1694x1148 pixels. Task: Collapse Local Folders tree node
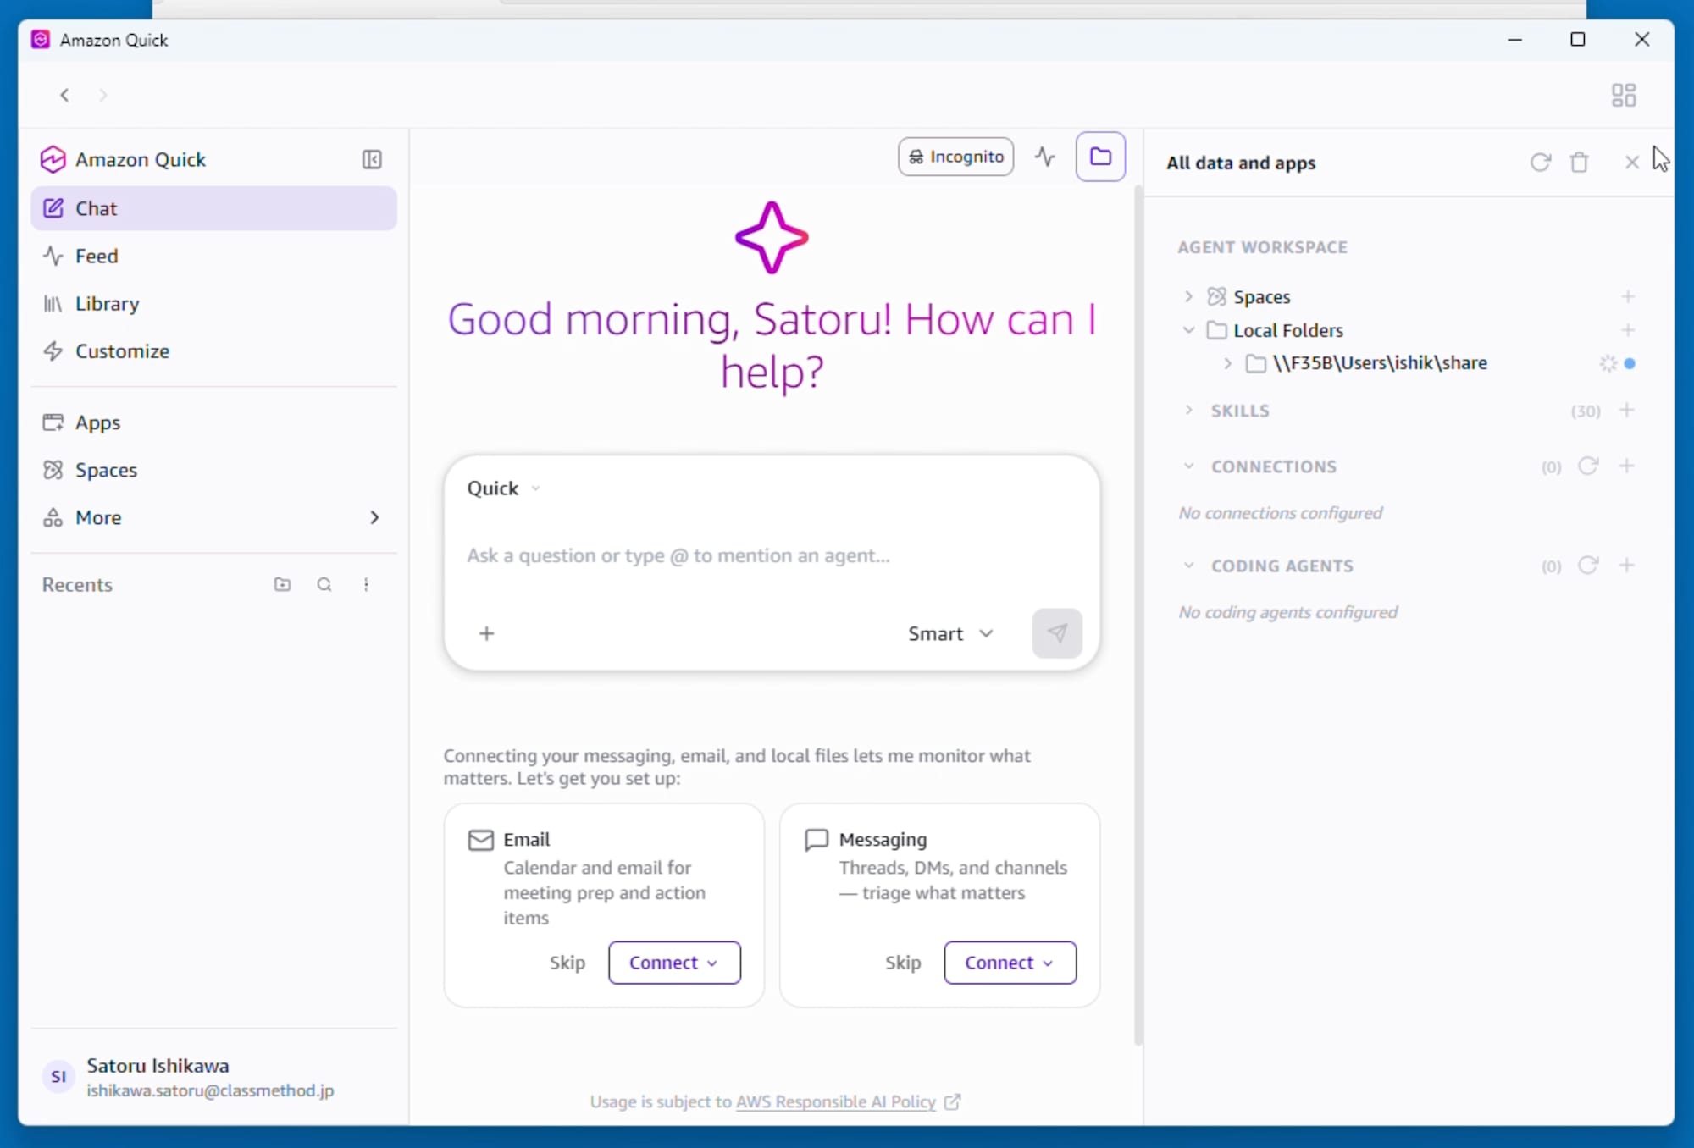click(x=1188, y=330)
